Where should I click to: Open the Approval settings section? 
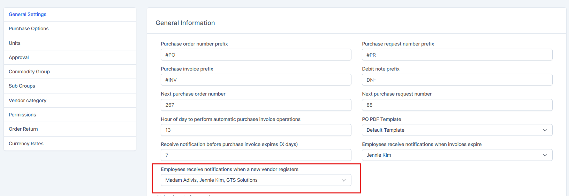(19, 57)
